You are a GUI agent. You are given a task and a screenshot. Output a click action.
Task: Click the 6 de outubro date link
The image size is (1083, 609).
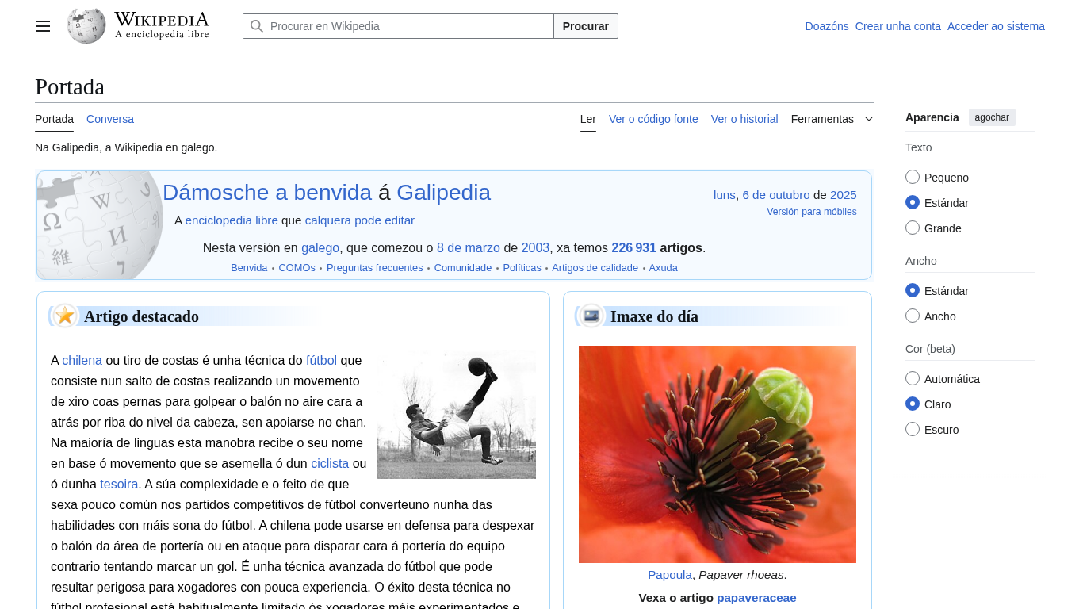(x=776, y=195)
